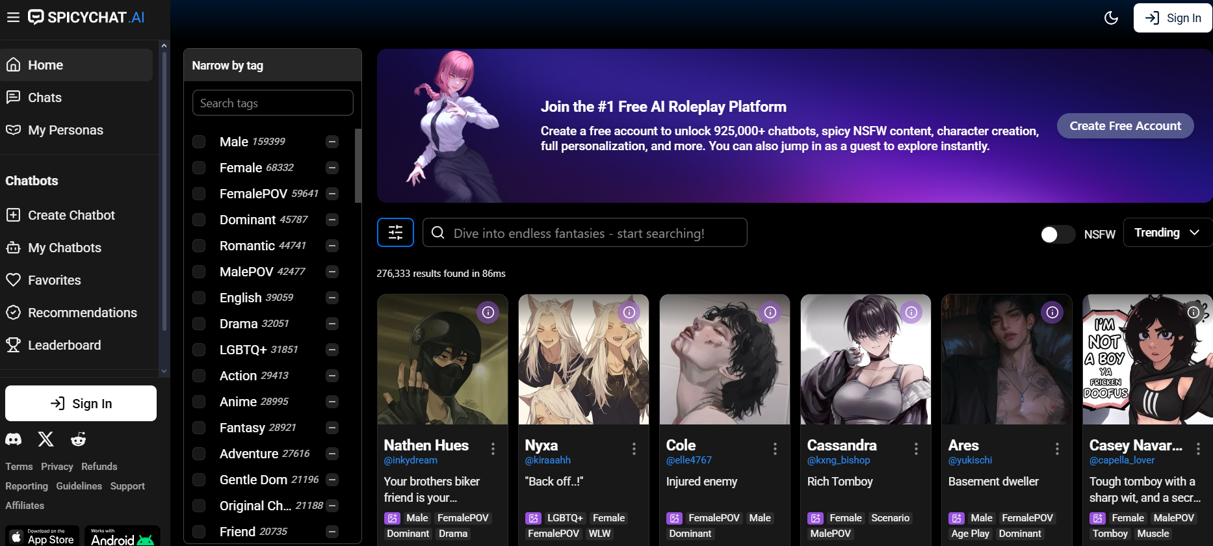Exclude the Male tag with minus icon
Image resolution: width=1213 pixels, height=546 pixels.
(x=332, y=142)
